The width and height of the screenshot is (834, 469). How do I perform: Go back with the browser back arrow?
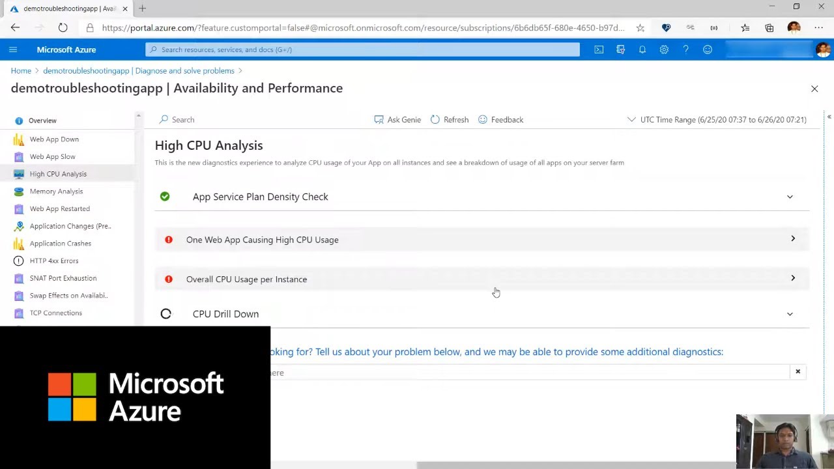tap(15, 27)
